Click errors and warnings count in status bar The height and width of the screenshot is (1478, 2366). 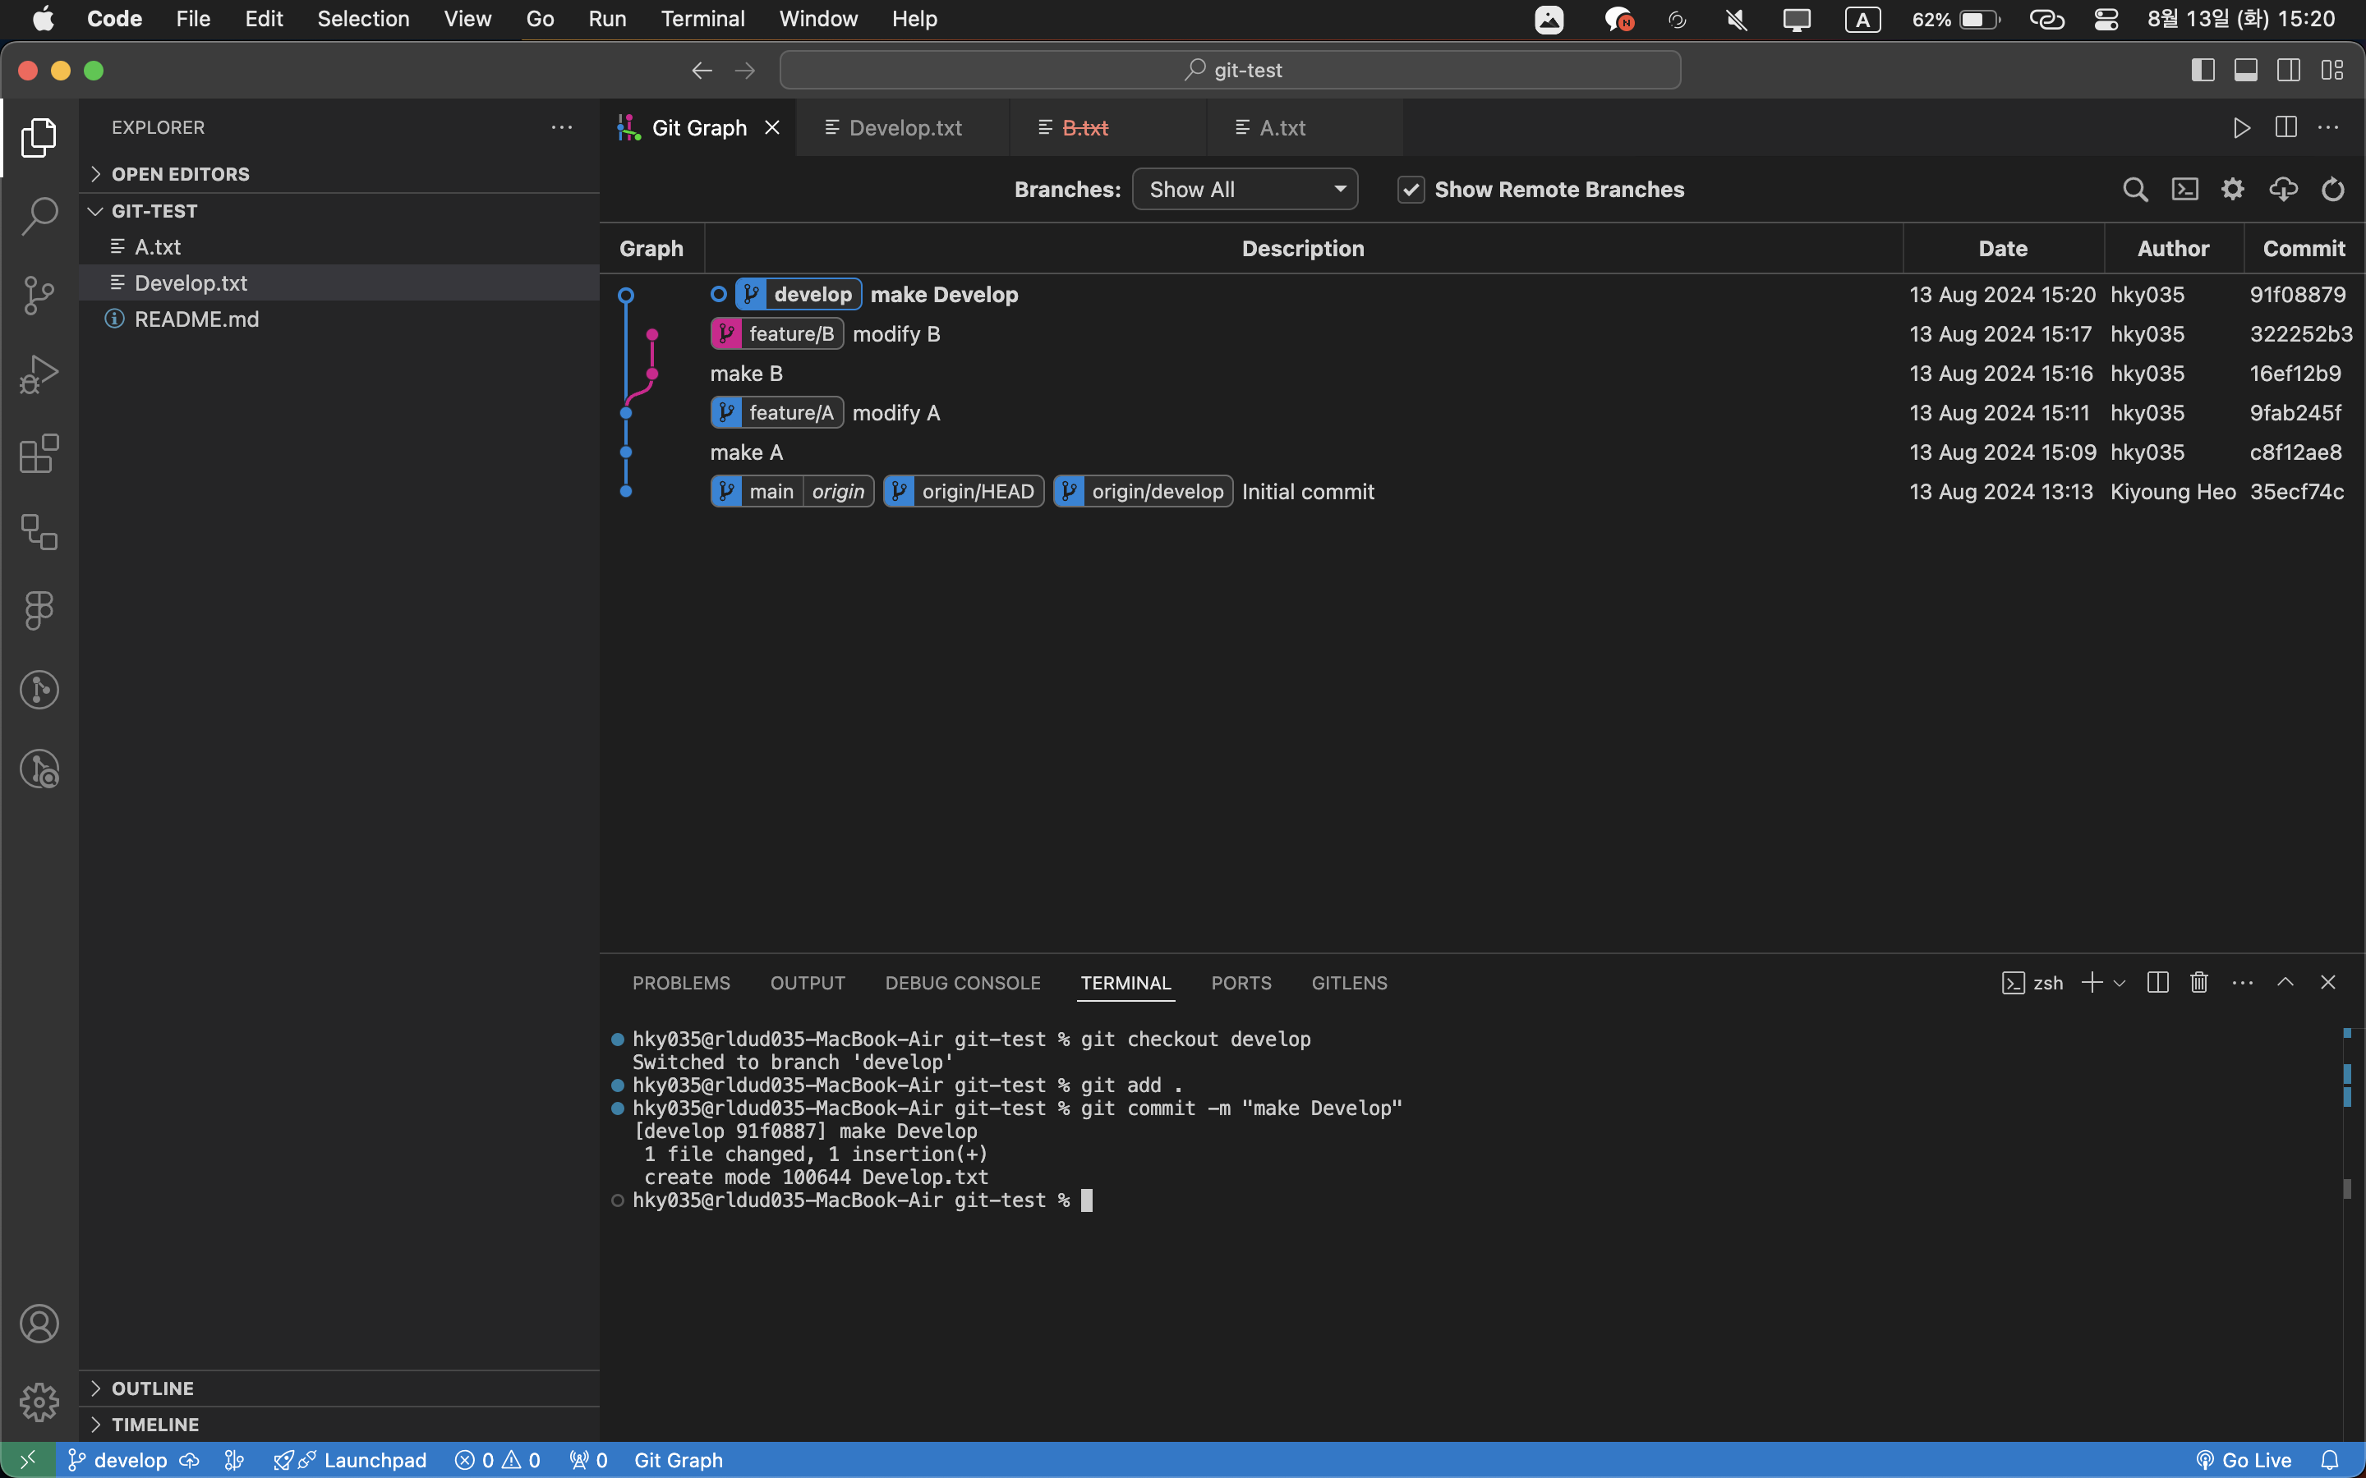(x=498, y=1459)
